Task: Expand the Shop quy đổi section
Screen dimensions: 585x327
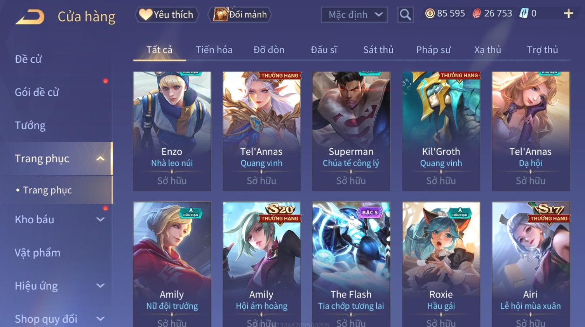Action: click(x=100, y=319)
